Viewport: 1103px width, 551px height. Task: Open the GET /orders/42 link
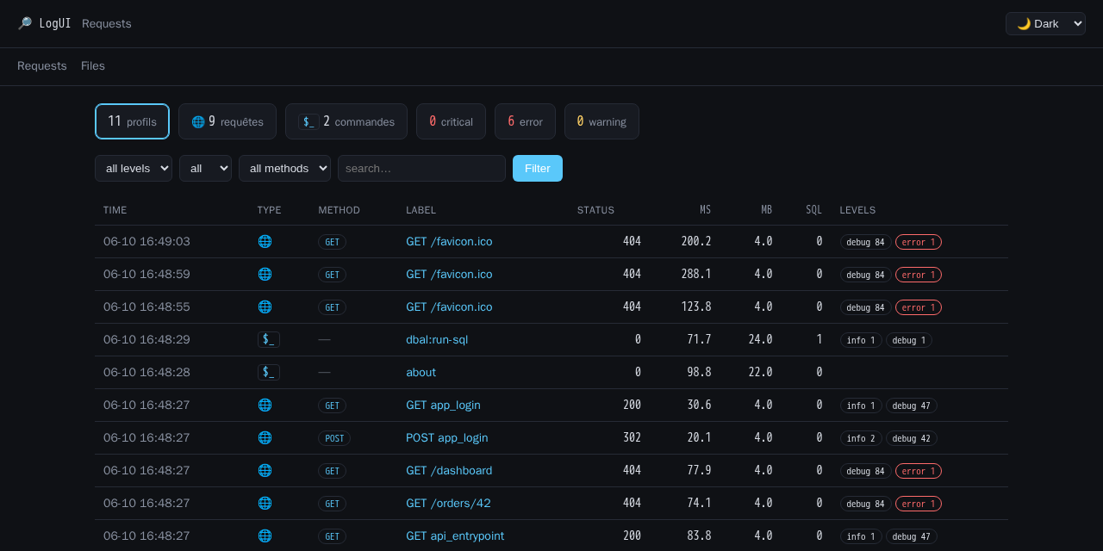coord(448,503)
